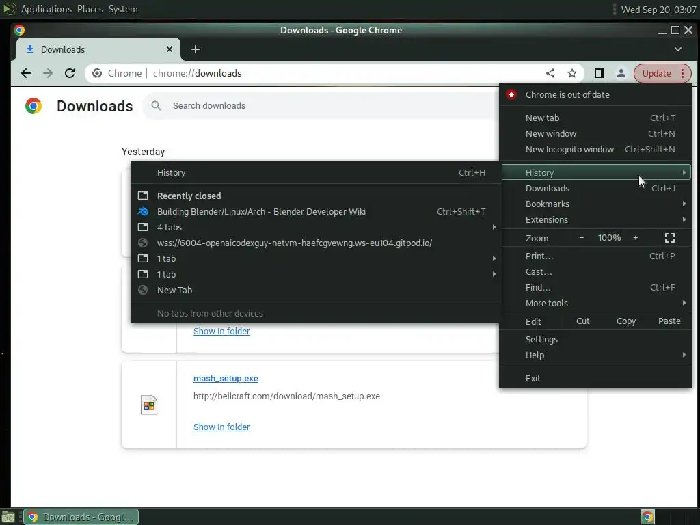The height and width of the screenshot is (525, 700).
Task: Open the System menu in top panel
Action: (x=123, y=9)
